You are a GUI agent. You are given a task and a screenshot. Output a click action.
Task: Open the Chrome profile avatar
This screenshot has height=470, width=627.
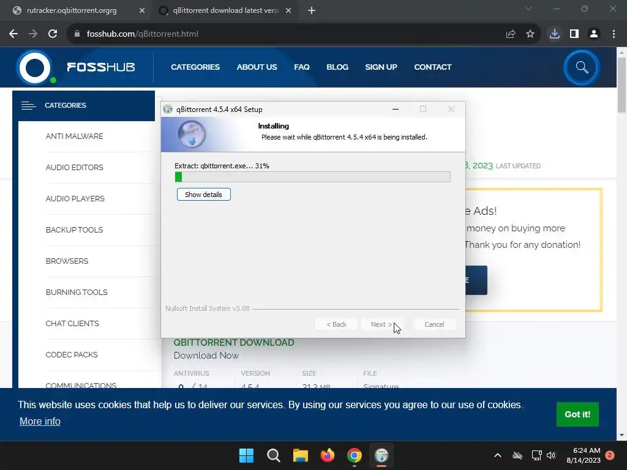[594, 34]
